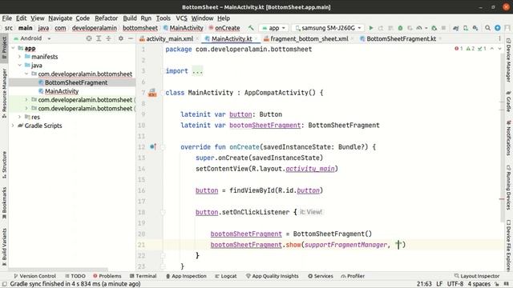
Task: Open samsung SM-J260G device dropdown
Action: (x=328, y=28)
